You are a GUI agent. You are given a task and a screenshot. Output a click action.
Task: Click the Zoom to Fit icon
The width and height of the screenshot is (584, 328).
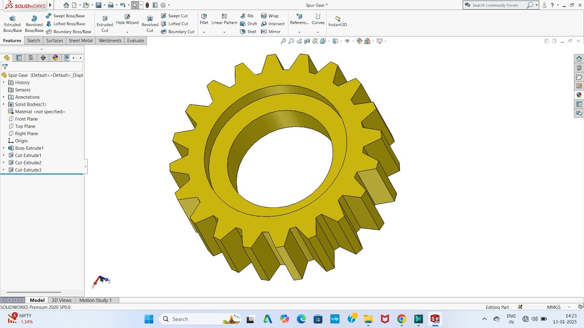click(x=283, y=41)
